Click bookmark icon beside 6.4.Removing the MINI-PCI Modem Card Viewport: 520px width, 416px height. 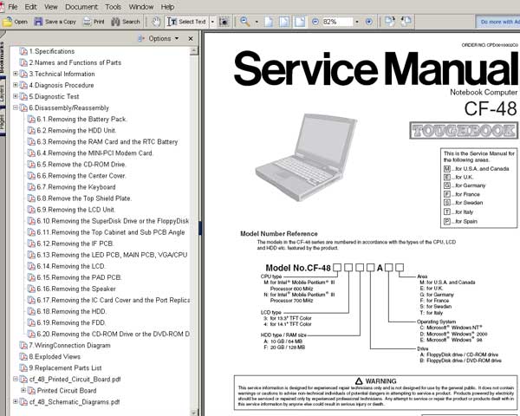point(31,153)
